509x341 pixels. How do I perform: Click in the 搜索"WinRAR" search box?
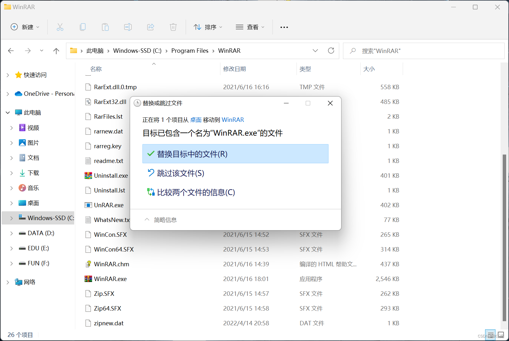[423, 51]
